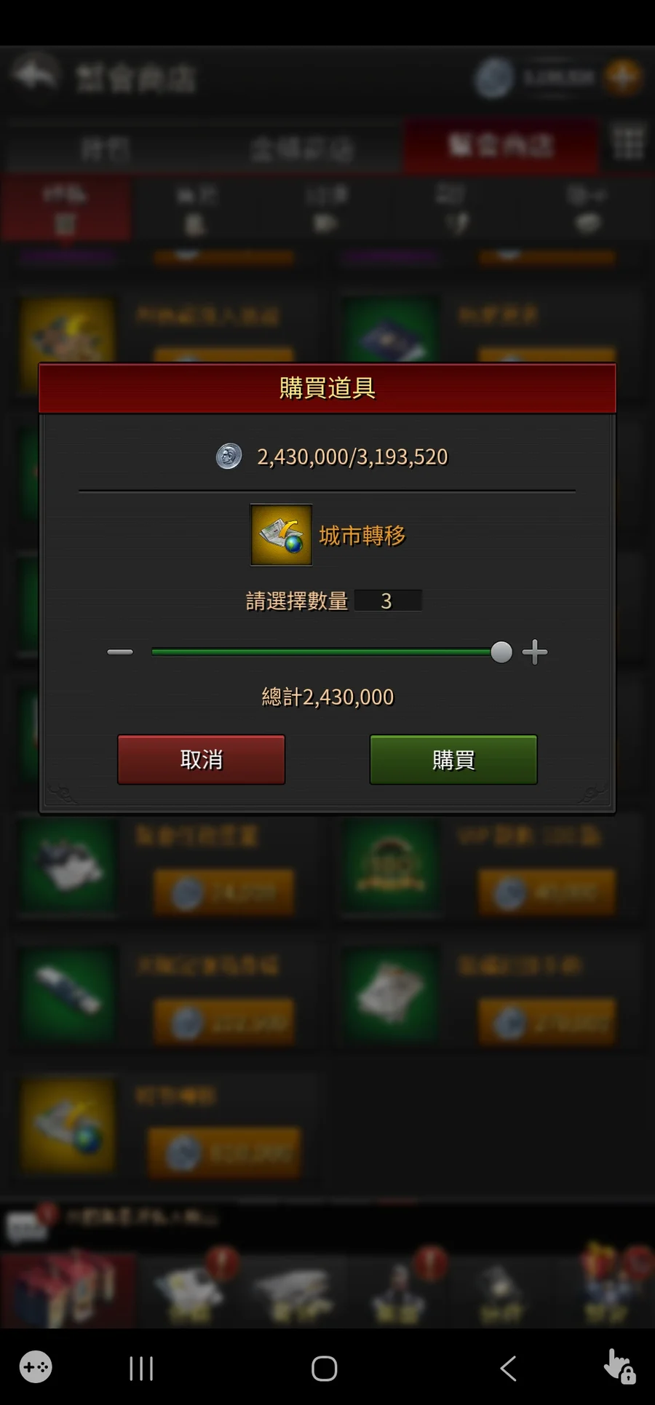This screenshot has height=1405, width=655.
Task: Tap the grid menu icon top right
Action: (x=628, y=143)
